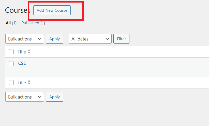This screenshot has height=126, width=209.
Task: Open the bottom Bulk actions dropdown
Action: point(24,97)
